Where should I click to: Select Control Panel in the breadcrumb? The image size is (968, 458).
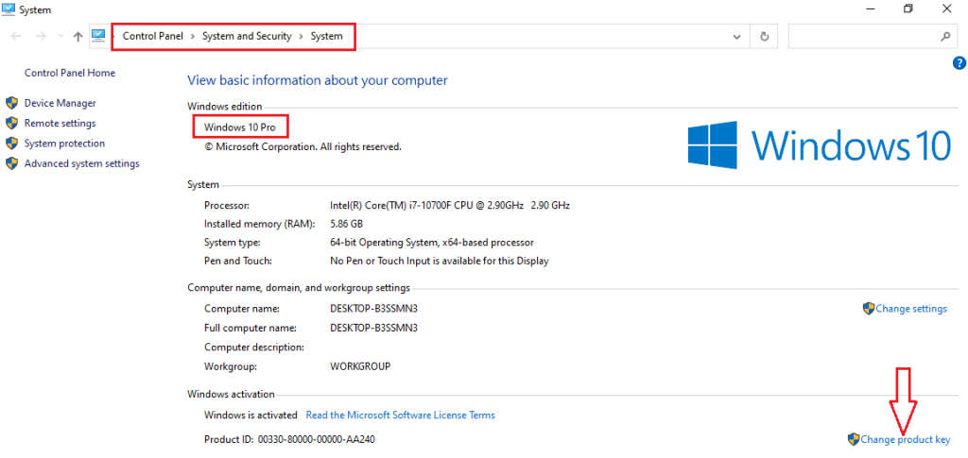point(153,37)
